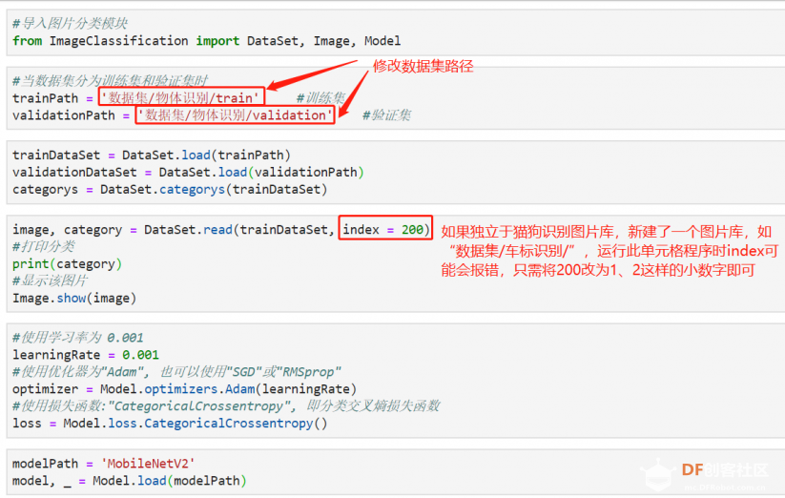Click the print(category) line

tap(67, 263)
